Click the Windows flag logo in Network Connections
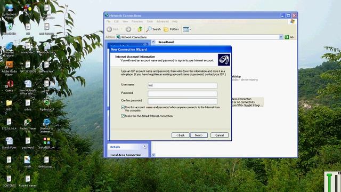 (293, 21)
